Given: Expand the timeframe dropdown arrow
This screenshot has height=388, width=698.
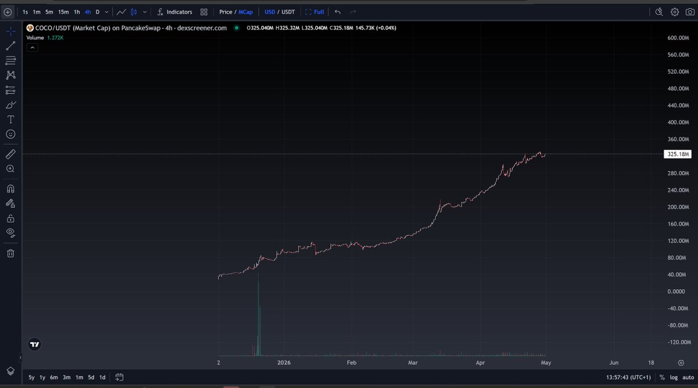Looking at the screenshot, I should pos(106,12).
